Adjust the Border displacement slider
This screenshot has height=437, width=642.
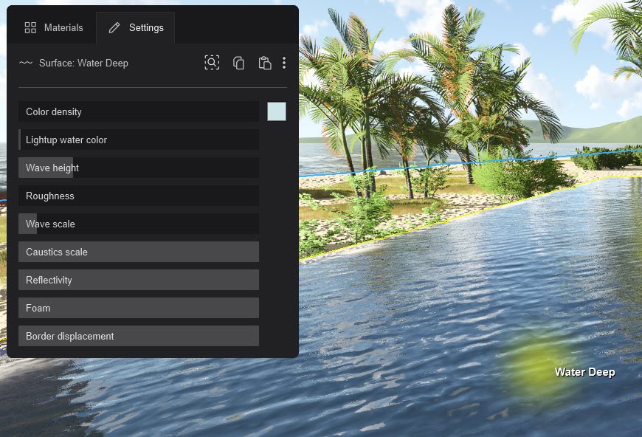[x=139, y=336]
